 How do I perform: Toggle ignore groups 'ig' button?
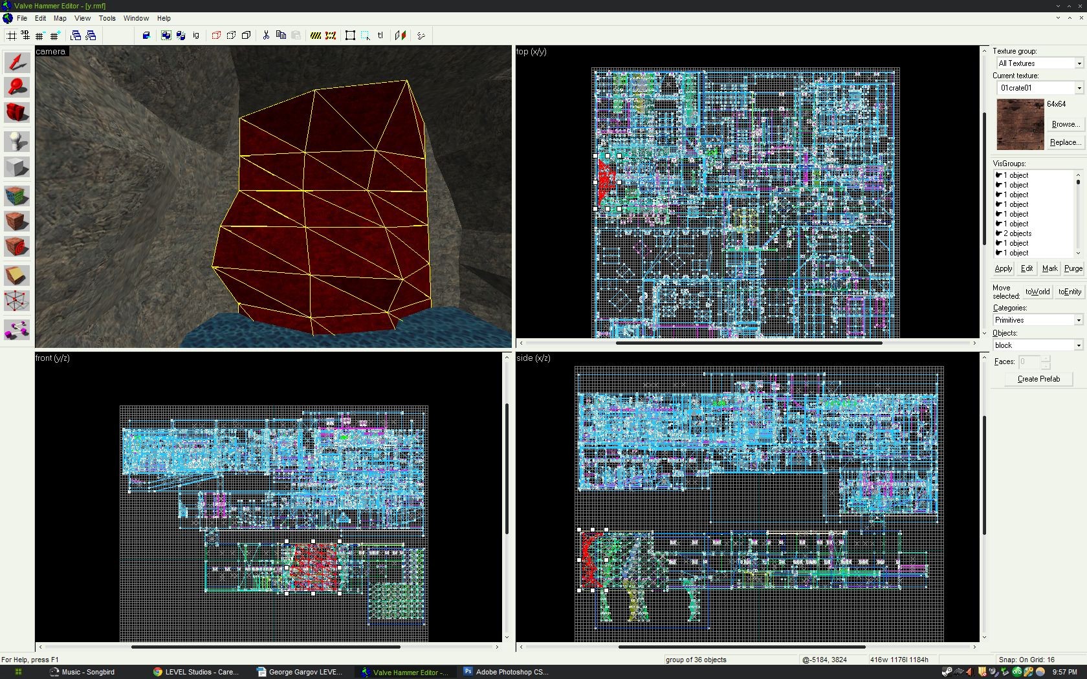click(x=196, y=36)
